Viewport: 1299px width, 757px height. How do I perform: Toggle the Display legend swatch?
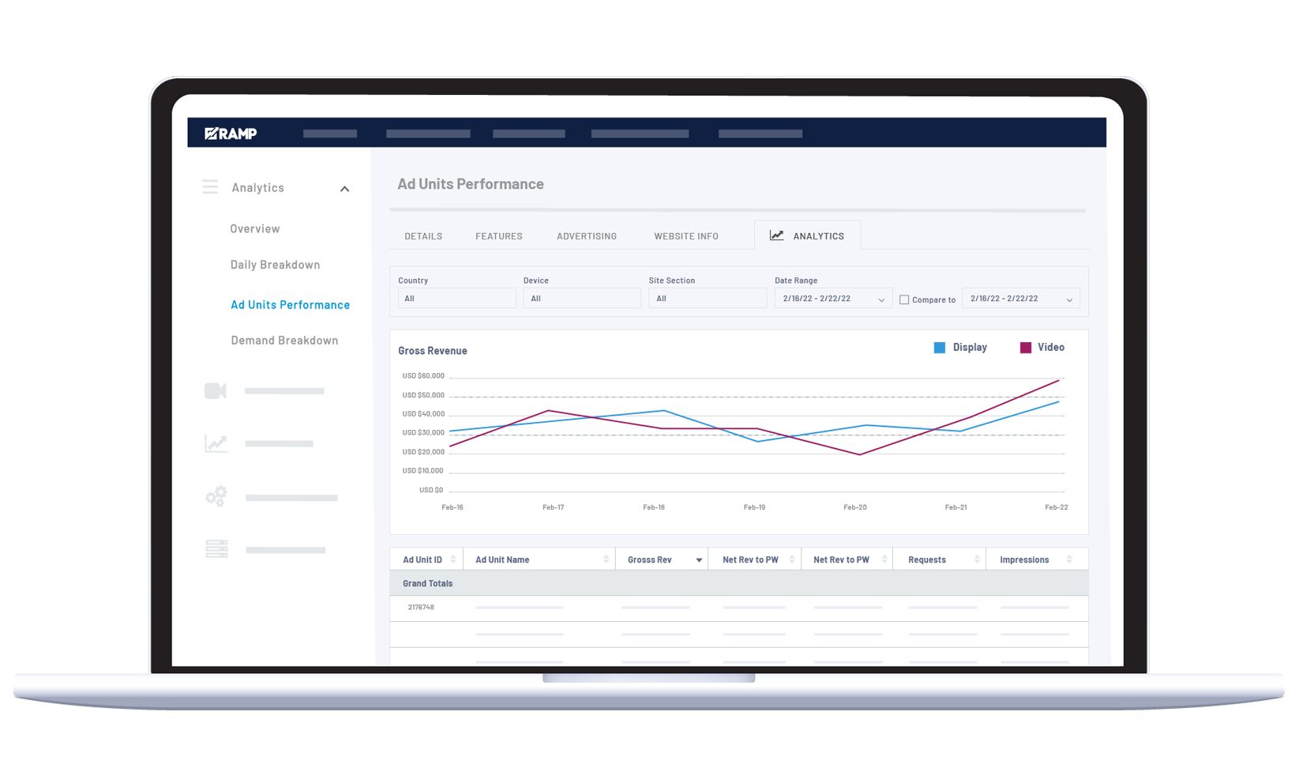(940, 348)
